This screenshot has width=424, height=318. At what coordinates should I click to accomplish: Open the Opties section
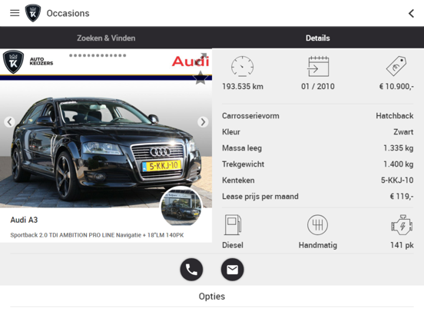coord(212,296)
